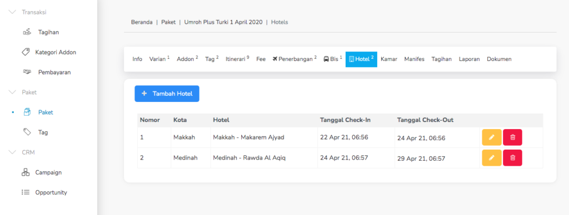Viewport: 569px width, 215px height.
Task: Select the Tag item in sidebar
Action: pos(43,132)
